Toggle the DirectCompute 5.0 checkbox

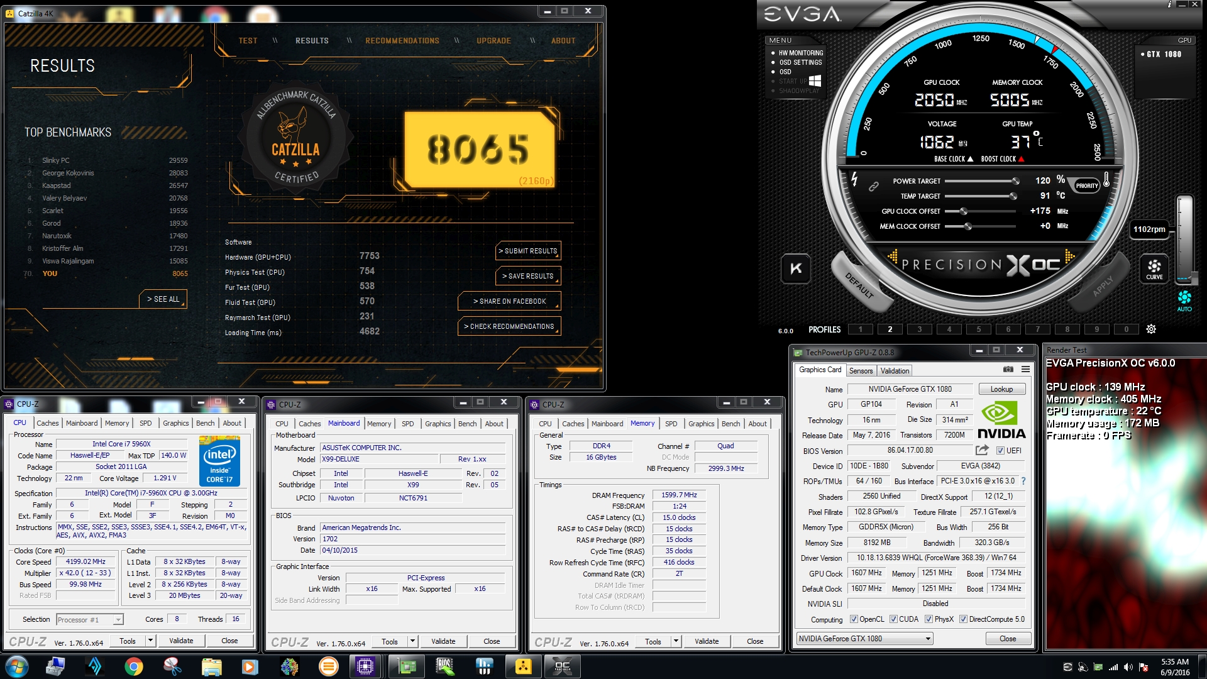point(963,619)
